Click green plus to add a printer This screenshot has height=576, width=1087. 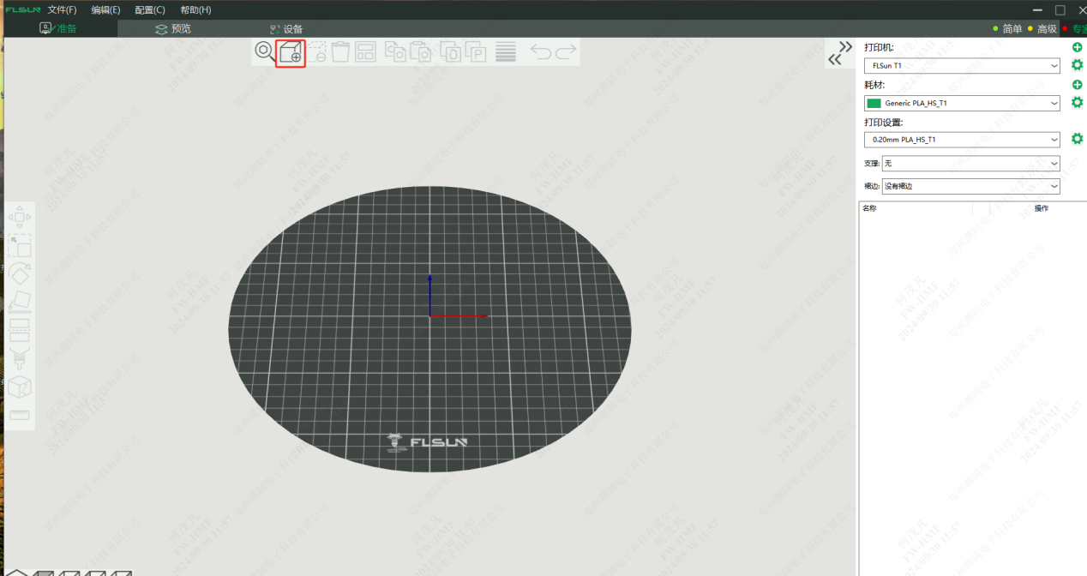coord(1078,48)
